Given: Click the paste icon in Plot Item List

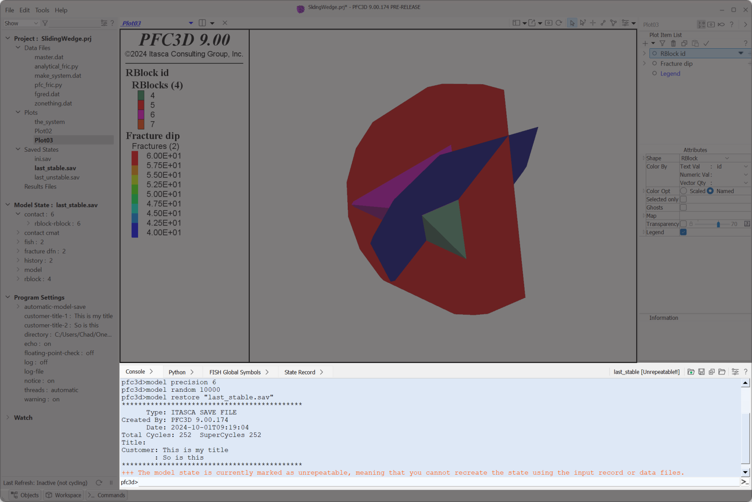Looking at the screenshot, I should (695, 43).
